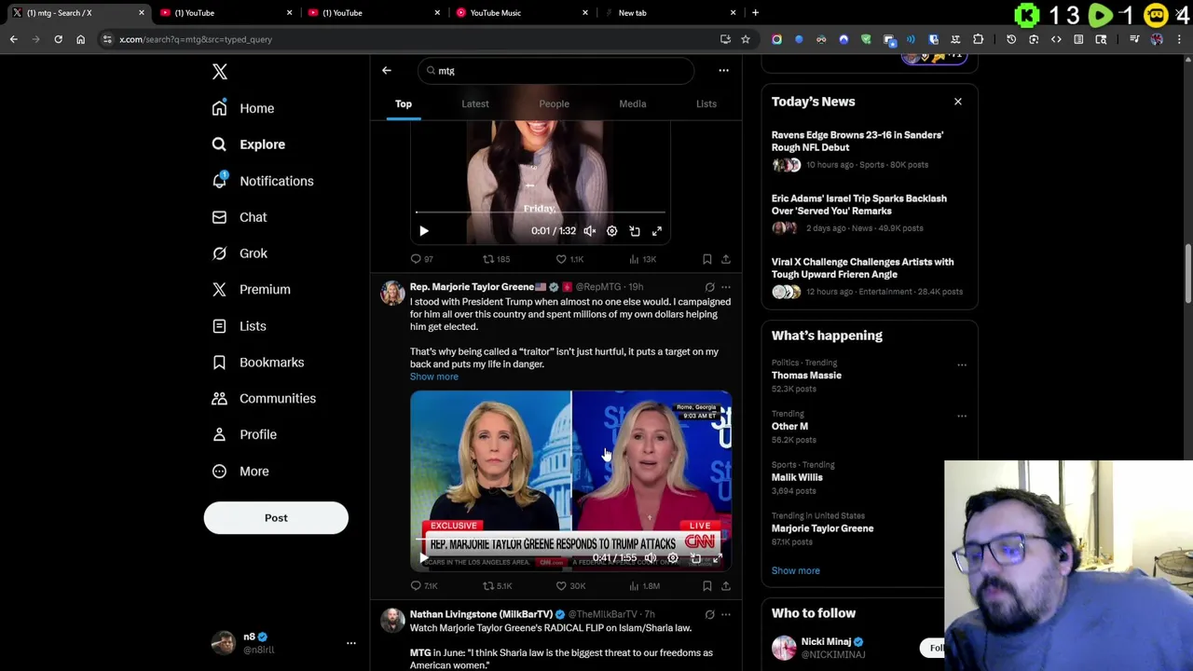Viewport: 1193px width, 671px height.
Task: Bookmark page with browser star icon
Action: (x=746, y=39)
